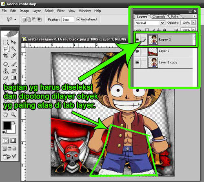Select the Slice tool
This screenshot has width=204, height=182.
(x=13, y=55)
